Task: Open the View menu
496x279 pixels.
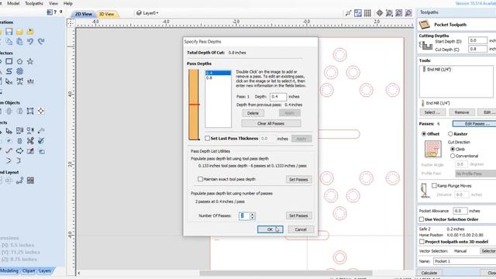Action: (53, 3)
